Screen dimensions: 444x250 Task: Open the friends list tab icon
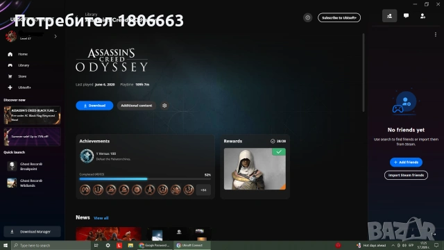[390, 16]
